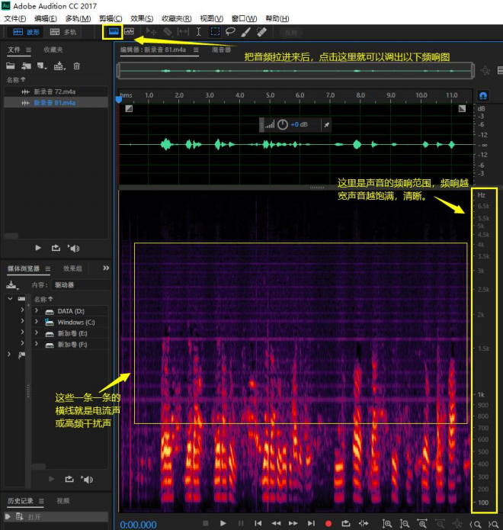Viewport: 503px width, 530px height.
Task: Expand the DATA (D:) drive
Action: click(x=37, y=310)
